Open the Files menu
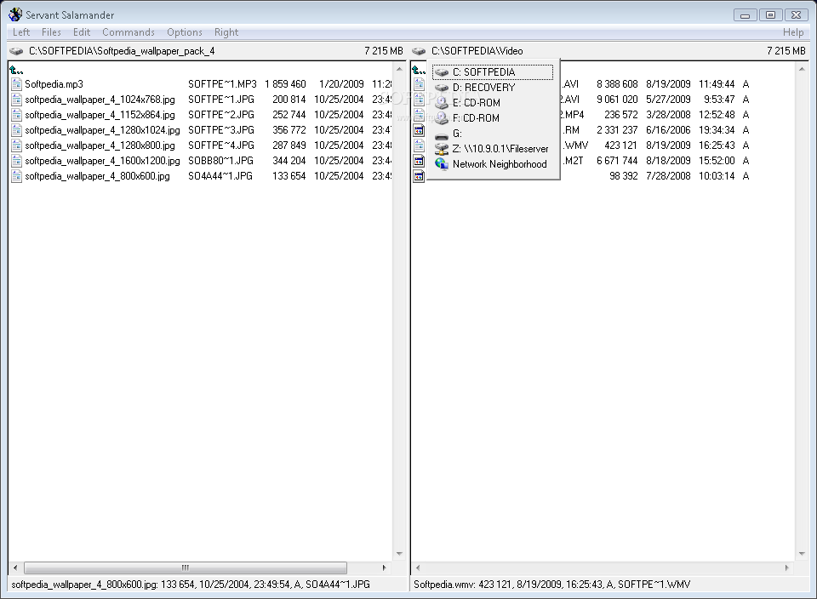Screen dimensions: 817x599 coord(51,32)
